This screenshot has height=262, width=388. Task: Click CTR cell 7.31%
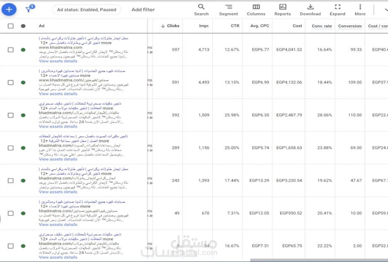tap(233, 213)
